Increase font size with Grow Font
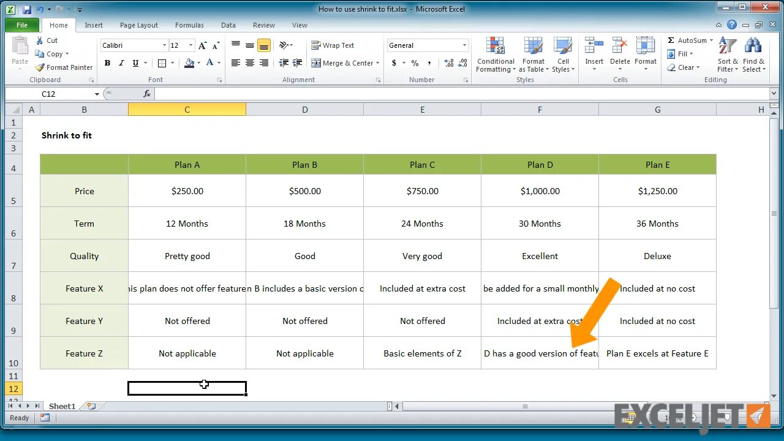Viewport: 784px width, 441px height. (x=203, y=45)
